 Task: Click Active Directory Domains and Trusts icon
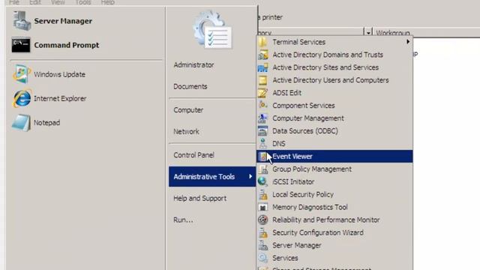click(262, 55)
